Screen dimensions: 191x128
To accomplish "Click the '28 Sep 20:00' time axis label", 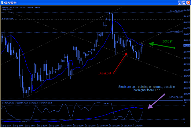I will pyautogui.click(x=54, y=126).
